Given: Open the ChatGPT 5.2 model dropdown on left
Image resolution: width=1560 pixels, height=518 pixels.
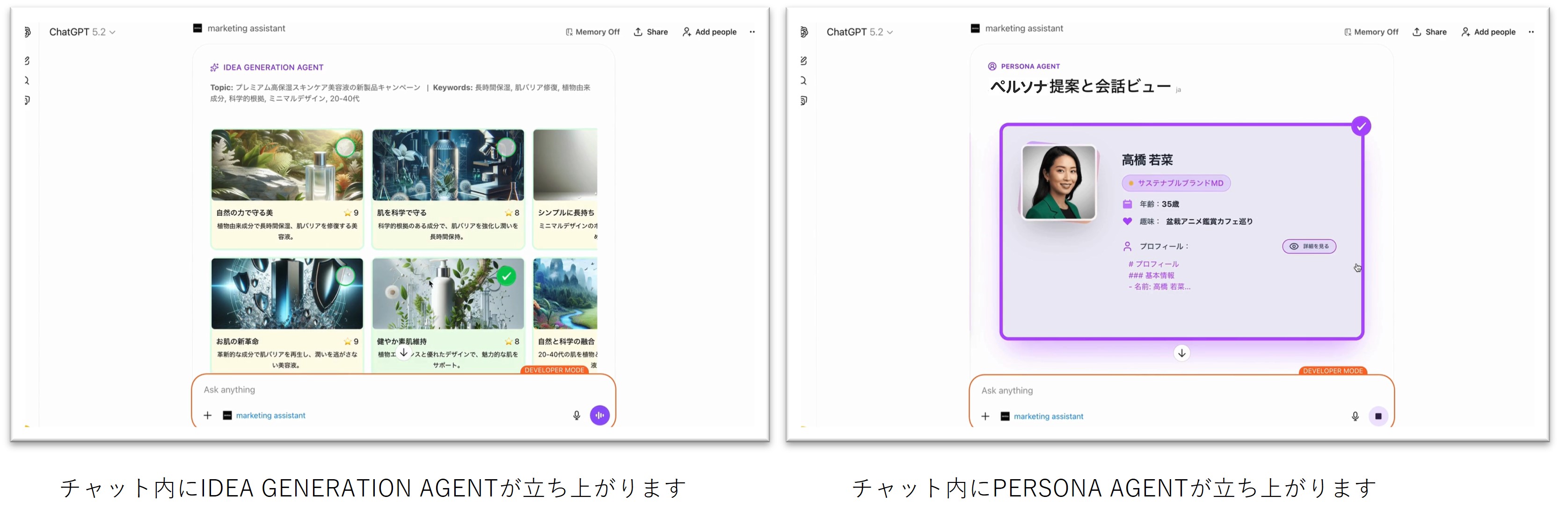Looking at the screenshot, I should pyautogui.click(x=82, y=32).
